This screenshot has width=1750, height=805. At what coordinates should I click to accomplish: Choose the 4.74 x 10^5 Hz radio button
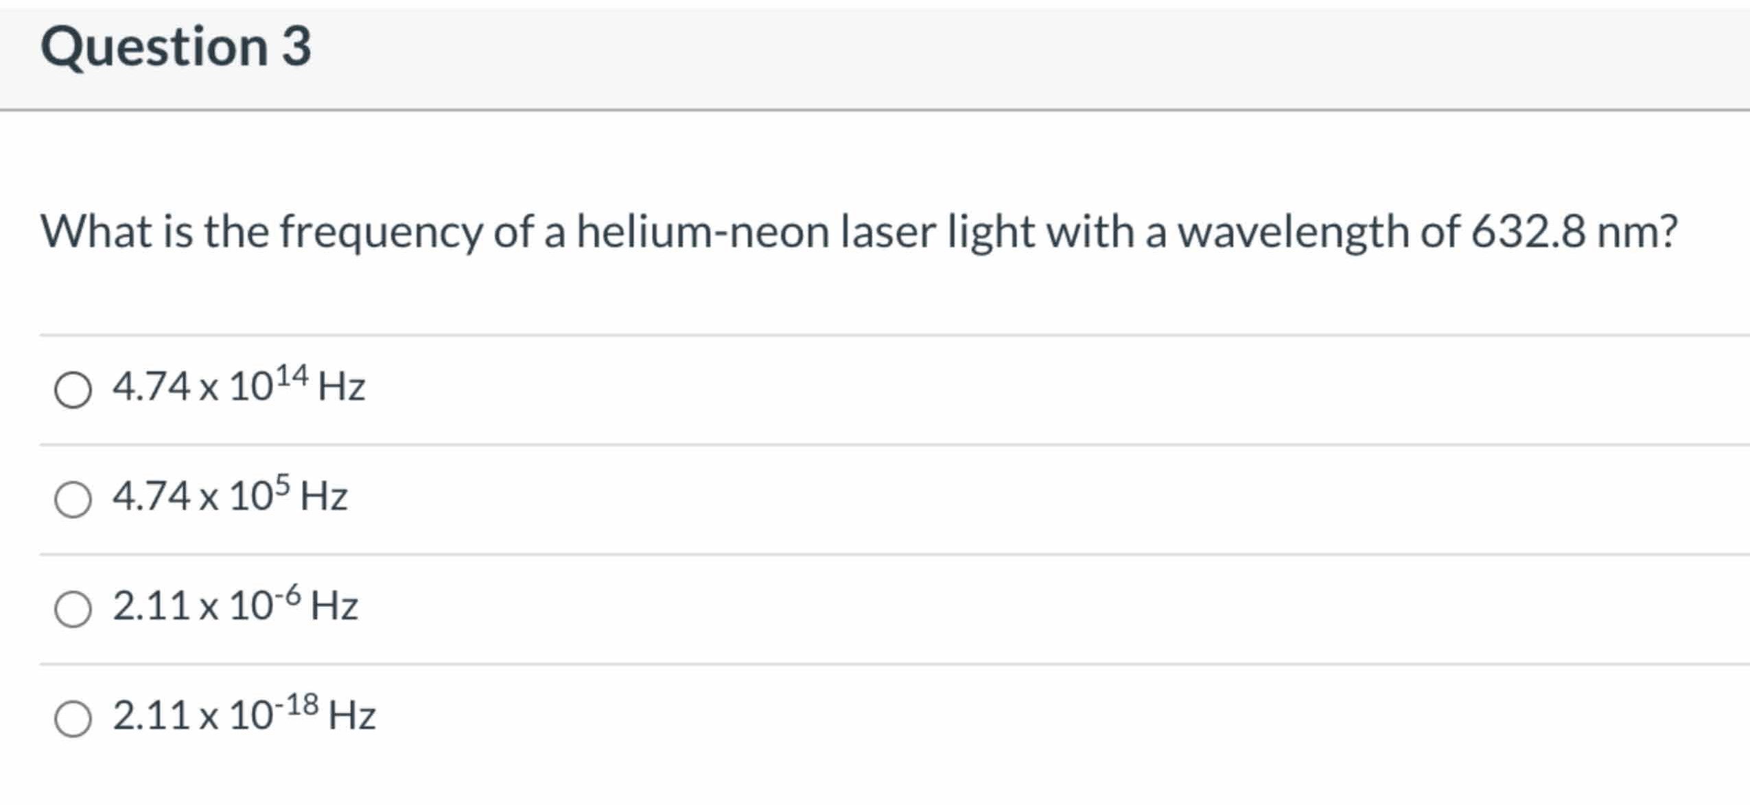pyautogui.click(x=73, y=499)
